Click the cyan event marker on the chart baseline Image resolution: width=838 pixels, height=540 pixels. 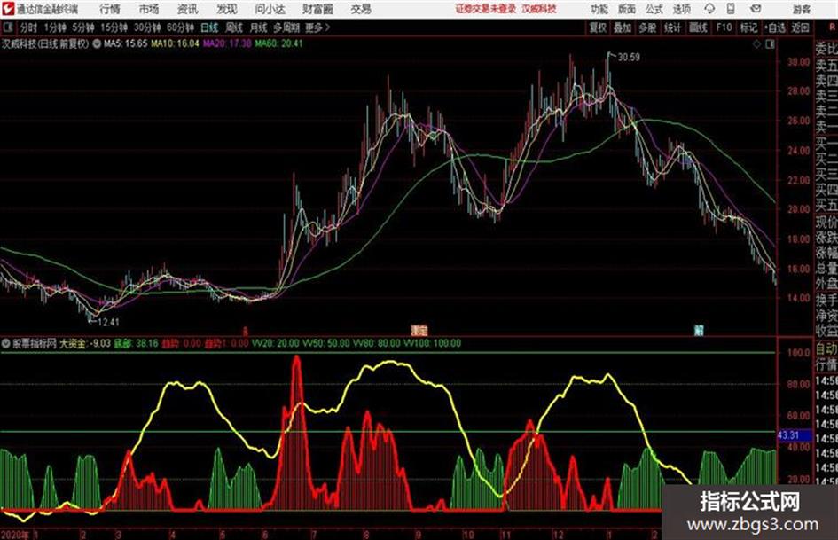(698, 330)
